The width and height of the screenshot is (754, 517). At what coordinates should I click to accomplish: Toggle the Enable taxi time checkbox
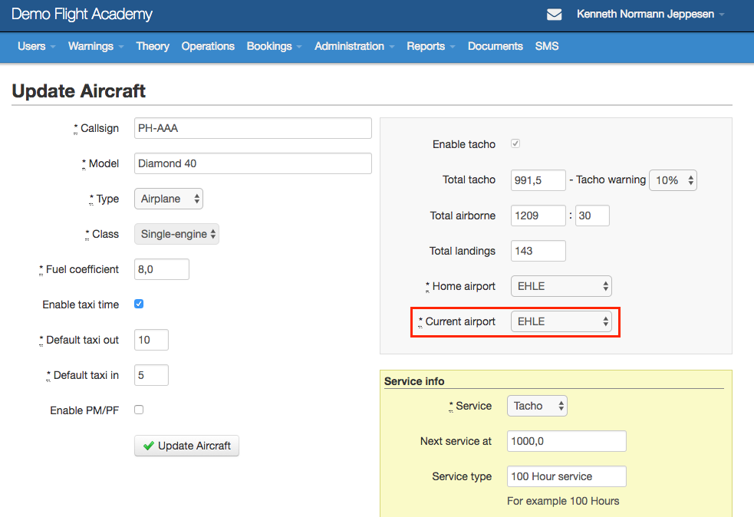pyautogui.click(x=139, y=304)
